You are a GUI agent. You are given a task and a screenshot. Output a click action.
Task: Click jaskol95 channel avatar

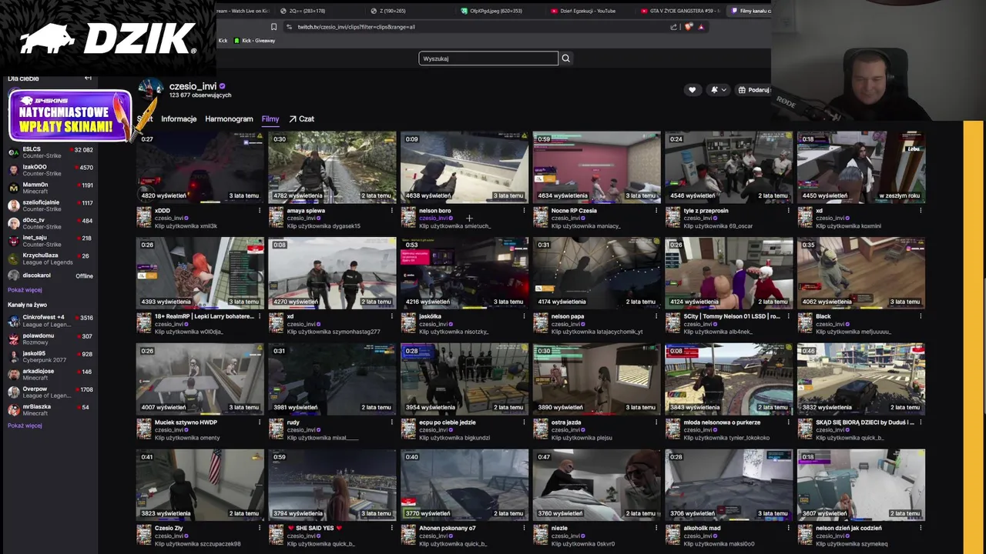click(13, 356)
